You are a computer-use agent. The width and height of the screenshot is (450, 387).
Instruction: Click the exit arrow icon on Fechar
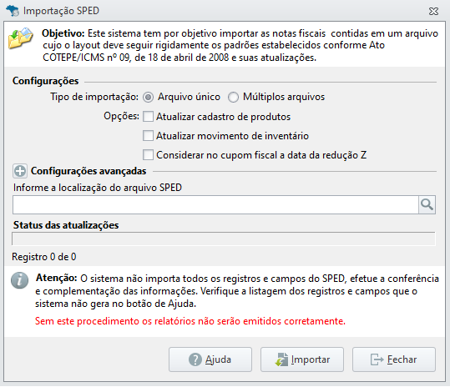tap(377, 359)
